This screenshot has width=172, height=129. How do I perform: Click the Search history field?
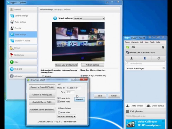[x=145, y=63]
